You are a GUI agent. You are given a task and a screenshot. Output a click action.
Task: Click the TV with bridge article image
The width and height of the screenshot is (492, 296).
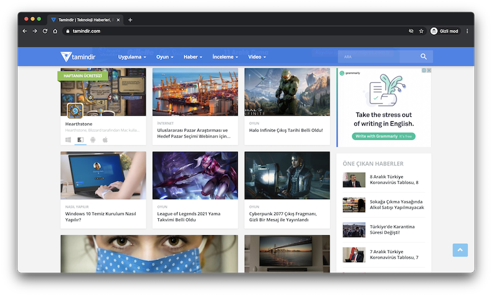pos(287,254)
